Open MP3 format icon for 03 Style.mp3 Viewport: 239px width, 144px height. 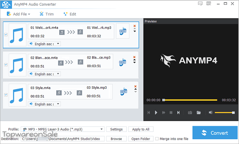[x=123, y=91]
